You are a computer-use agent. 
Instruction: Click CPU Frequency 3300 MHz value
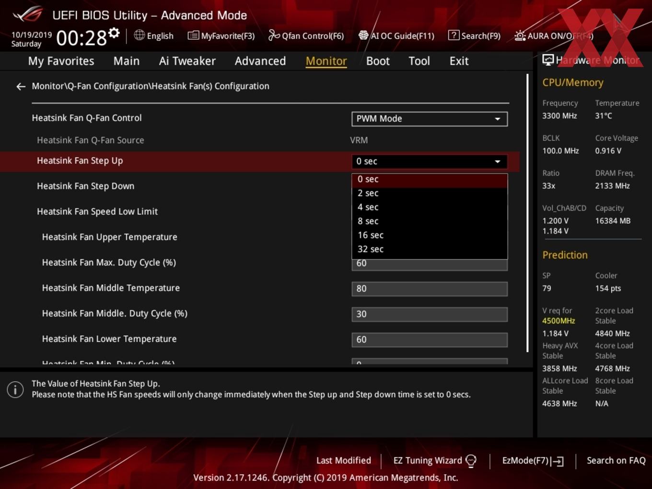pyautogui.click(x=559, y=116)
